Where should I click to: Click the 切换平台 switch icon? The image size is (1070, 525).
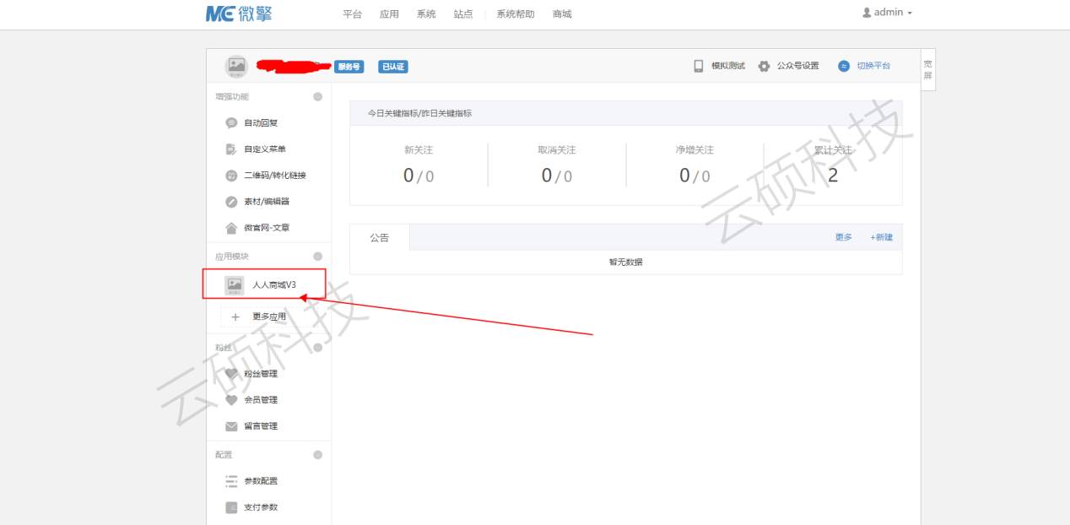coord(844,66)
